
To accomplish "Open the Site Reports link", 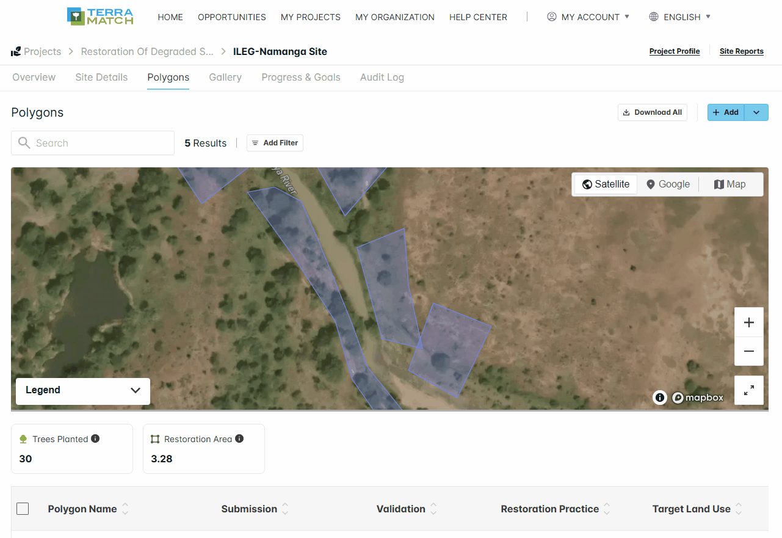I will point(742,51).
